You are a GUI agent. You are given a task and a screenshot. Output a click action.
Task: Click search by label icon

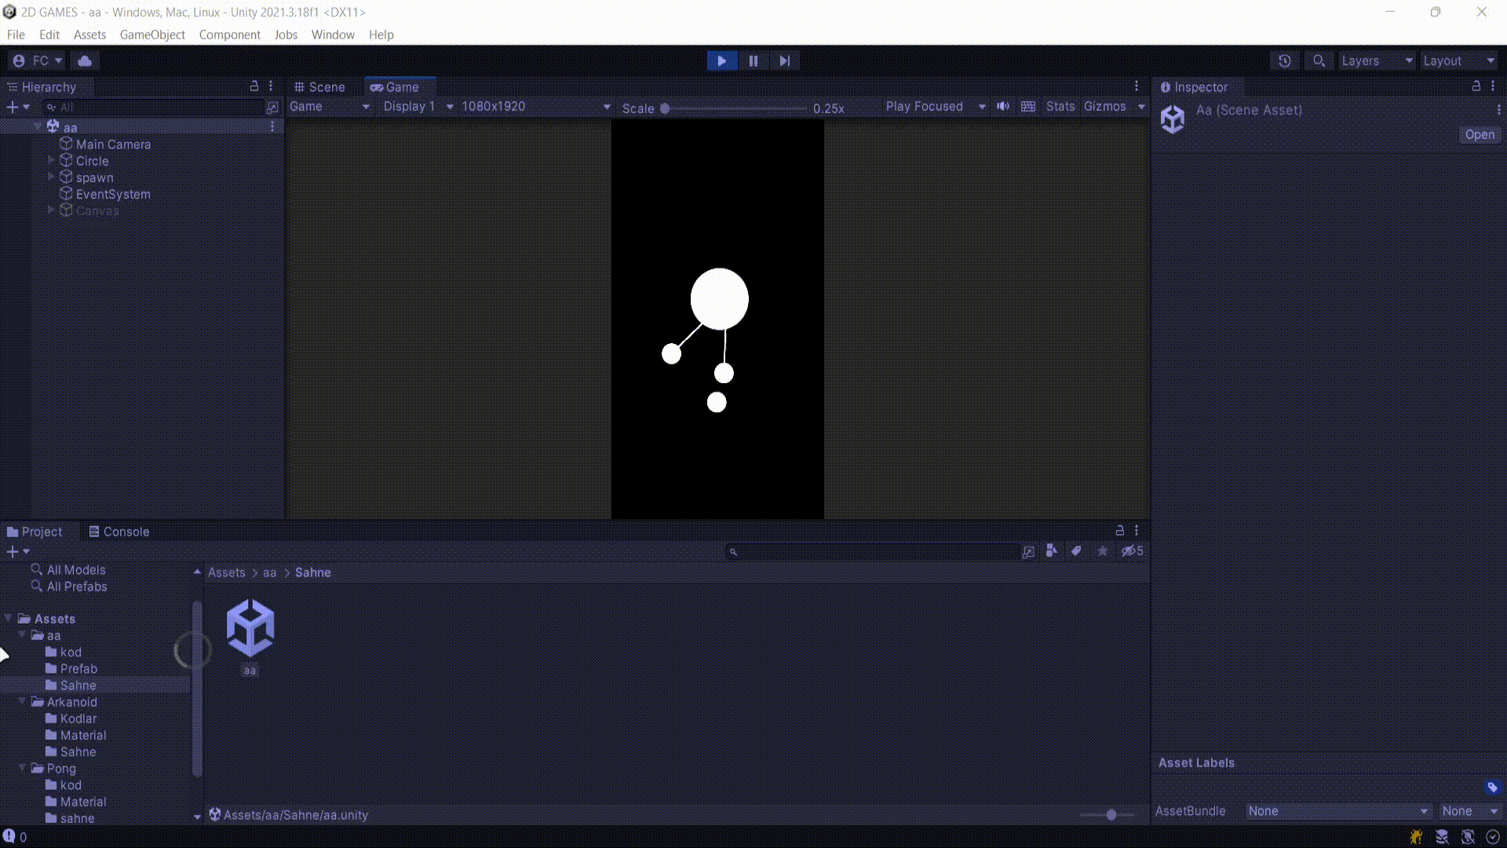pyautogui.click(x=1076, y=551)
